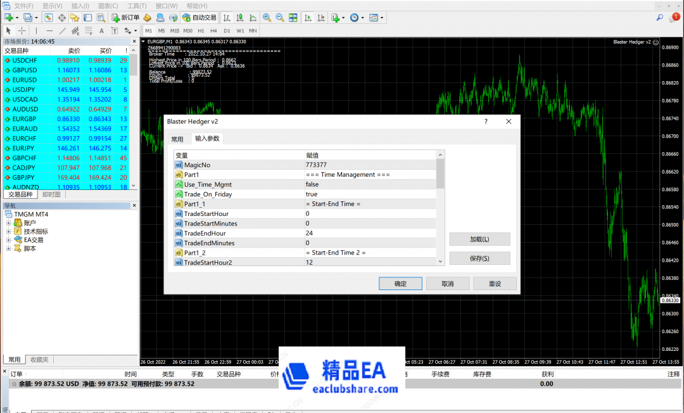Select the Crosshair tool
This screenshot has height=413, width=684.
22,30
